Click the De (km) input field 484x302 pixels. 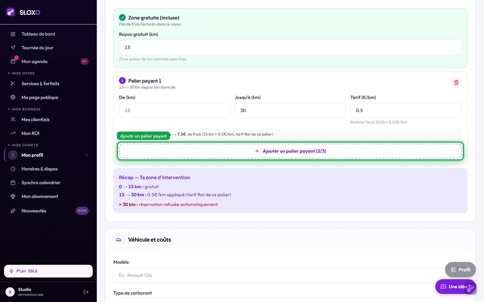point(175,111)
